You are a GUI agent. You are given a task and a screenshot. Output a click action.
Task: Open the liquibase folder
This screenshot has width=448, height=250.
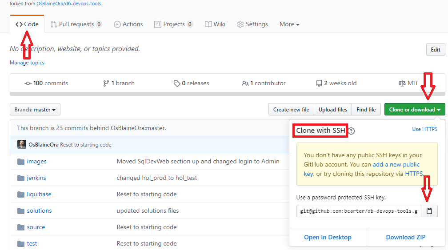pyautogui.click(x=39, y=194)
